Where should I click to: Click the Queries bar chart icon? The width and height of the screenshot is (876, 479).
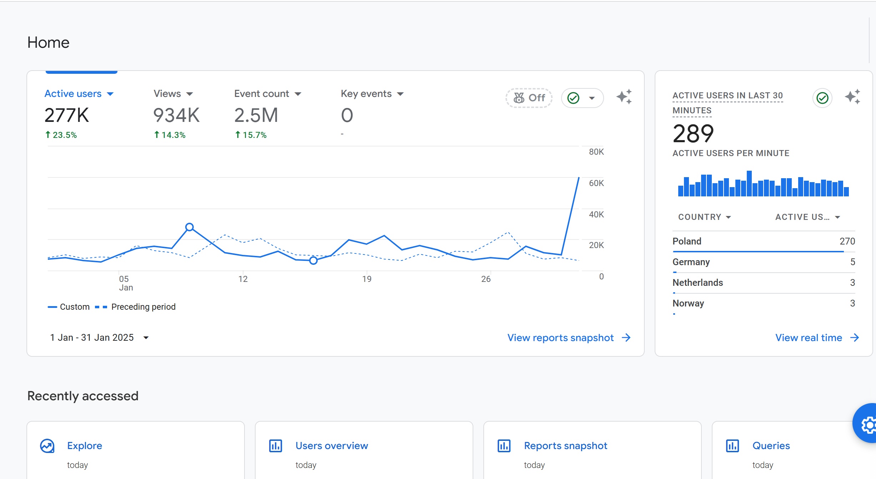point(732,446)
